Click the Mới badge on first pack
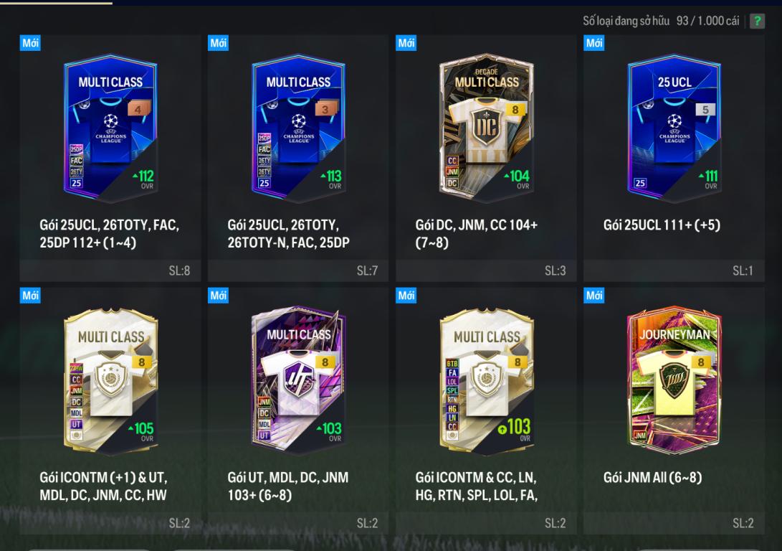 tap(30, 43)
